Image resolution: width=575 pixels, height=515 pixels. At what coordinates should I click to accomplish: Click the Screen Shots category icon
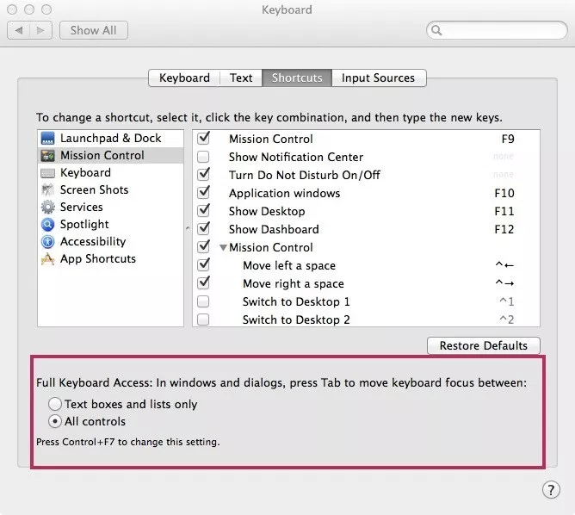[x=47, y=190]
